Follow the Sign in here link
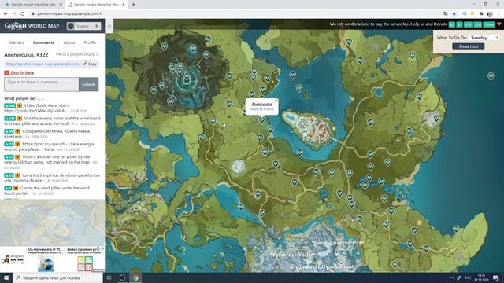Screen dimensions: 504x283 [22, 73]
